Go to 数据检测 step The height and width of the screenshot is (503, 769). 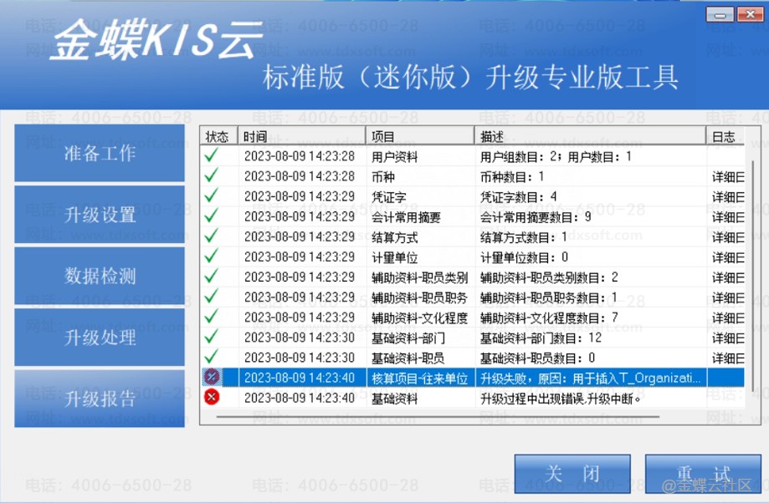[100, 277]
